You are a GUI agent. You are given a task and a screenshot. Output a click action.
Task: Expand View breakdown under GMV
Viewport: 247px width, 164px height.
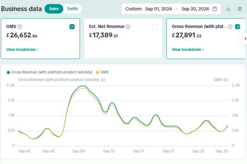[x=22, y=49]
